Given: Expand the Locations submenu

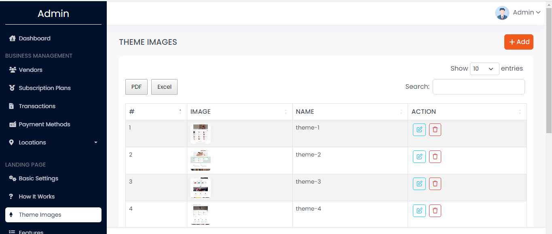Looking at the screenshot, I should click(95, 142).
